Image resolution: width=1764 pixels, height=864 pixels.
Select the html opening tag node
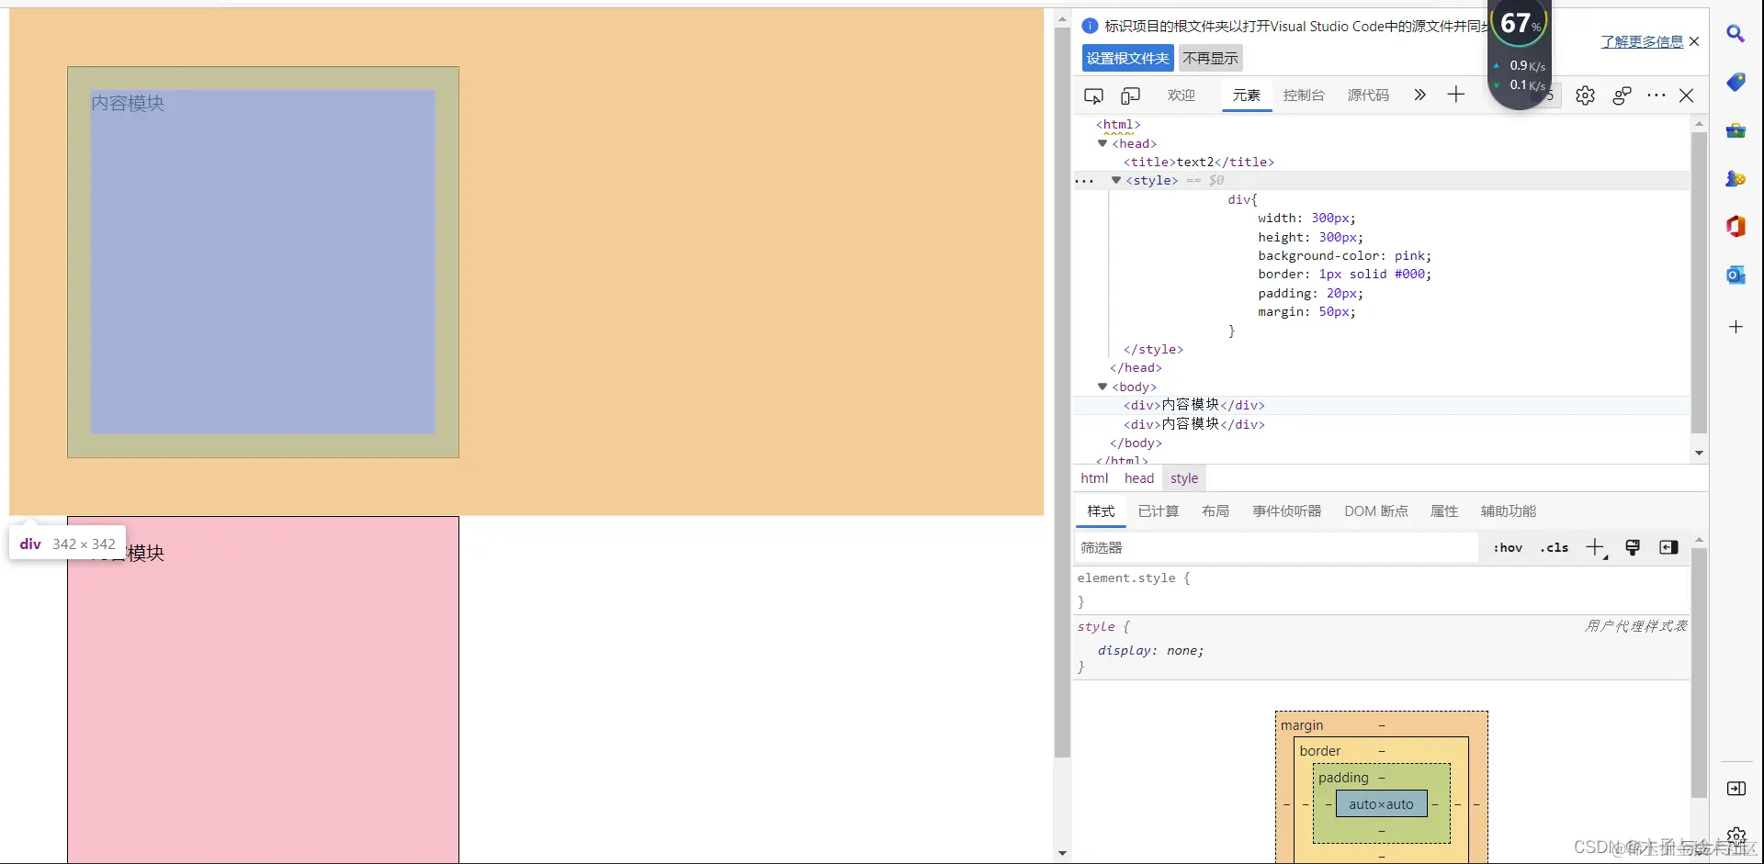point(1118,125)
